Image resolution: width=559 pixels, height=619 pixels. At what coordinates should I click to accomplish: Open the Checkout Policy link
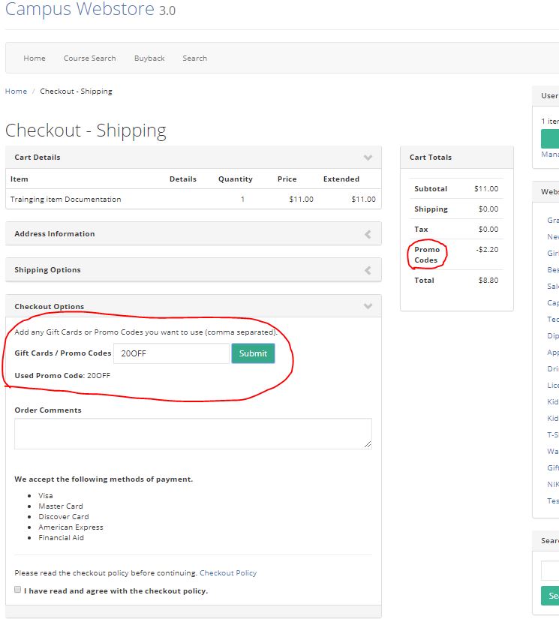[228, 572]
